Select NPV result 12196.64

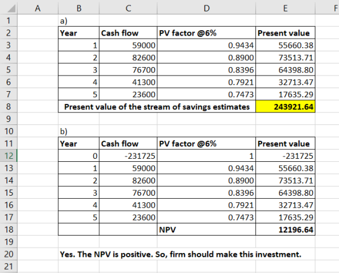(285, 230)
